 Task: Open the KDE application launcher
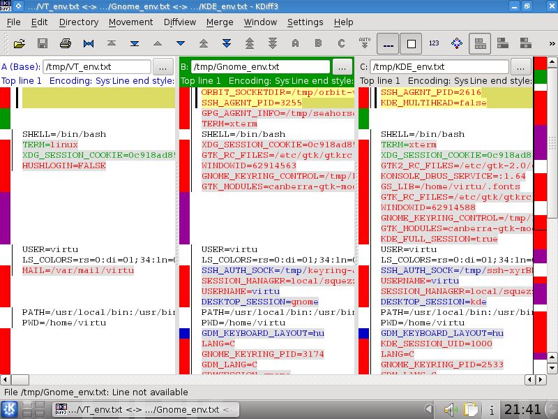(x=9, y=409)
